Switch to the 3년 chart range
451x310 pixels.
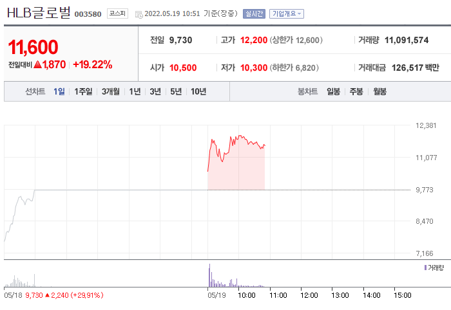(155, 91)
